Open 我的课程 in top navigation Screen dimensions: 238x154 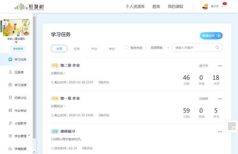[x=175, y=7]
